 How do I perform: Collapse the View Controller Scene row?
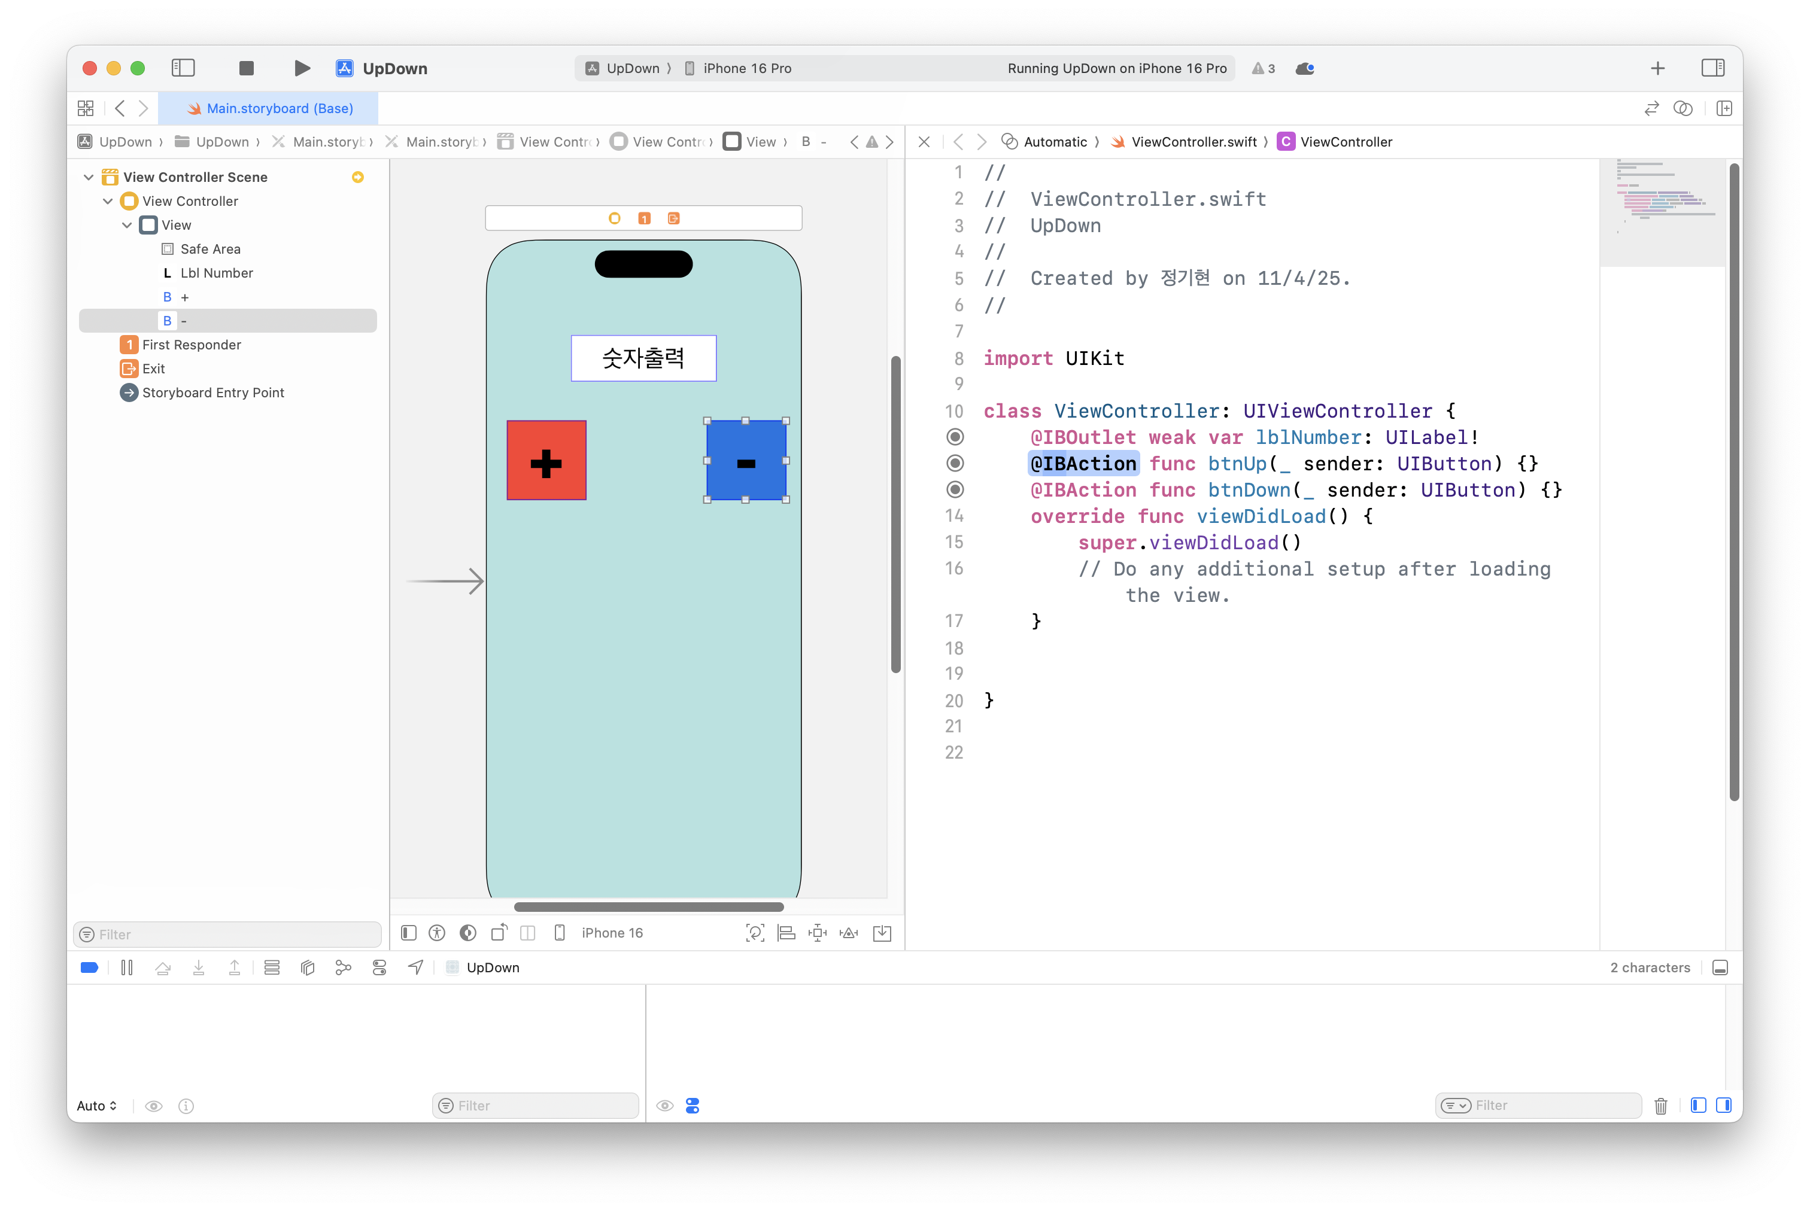89,177
